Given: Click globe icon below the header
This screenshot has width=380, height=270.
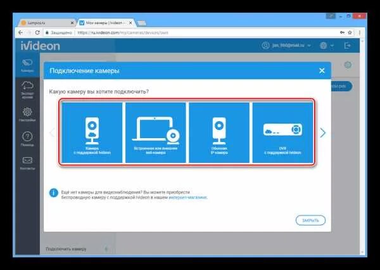Looking at the screenshot, I should pyautogui.click(x=348, y=65).
